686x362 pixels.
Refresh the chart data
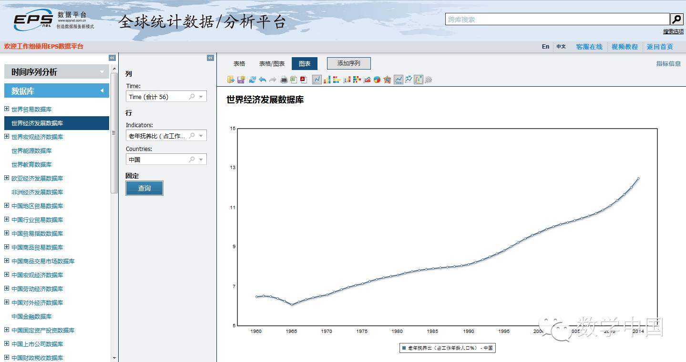tap(252, 80)
